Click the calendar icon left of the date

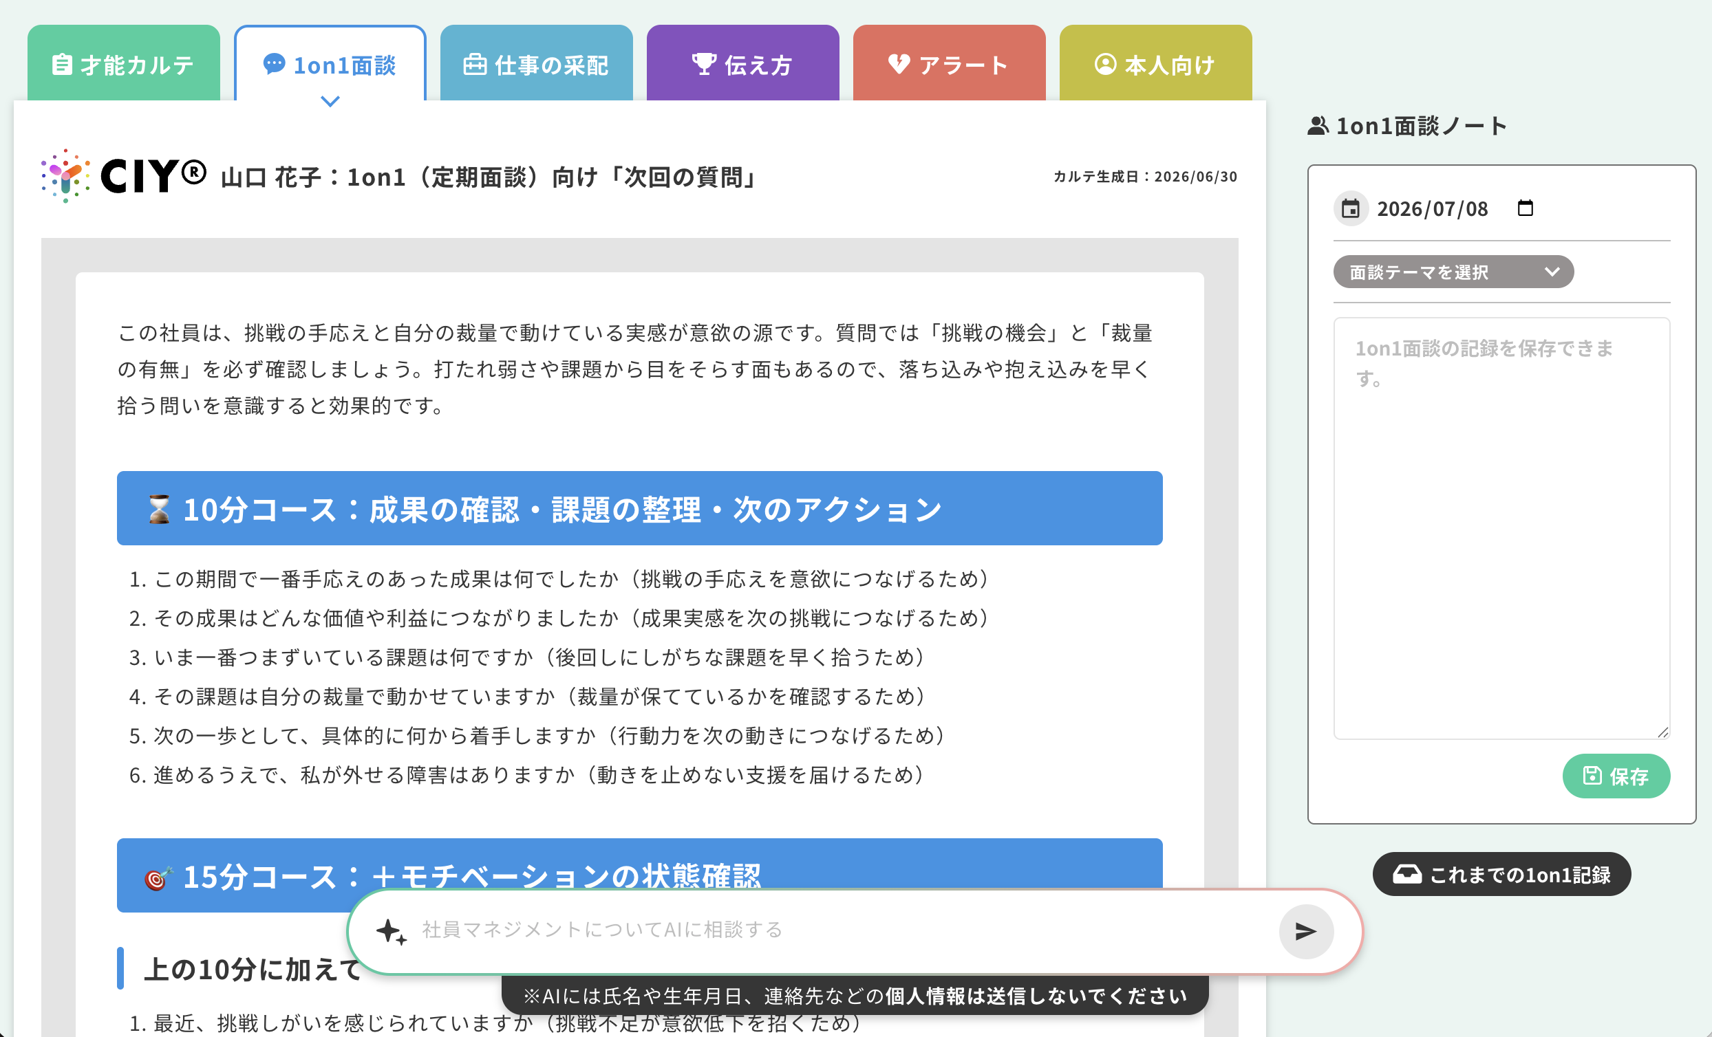coord(1351,208)
